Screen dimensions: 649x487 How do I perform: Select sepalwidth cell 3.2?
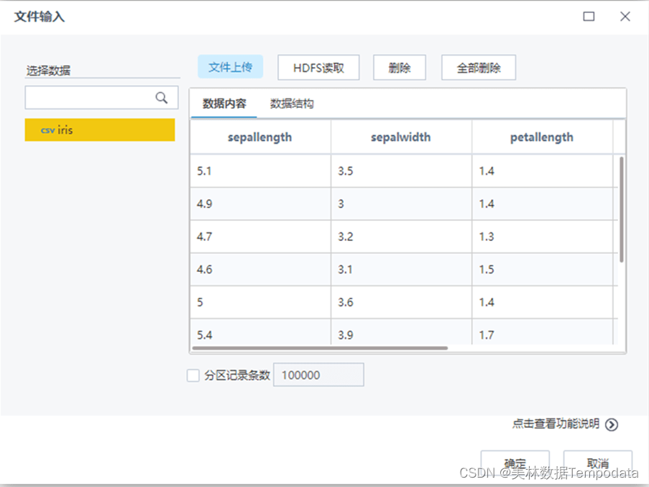click(401, 237)
